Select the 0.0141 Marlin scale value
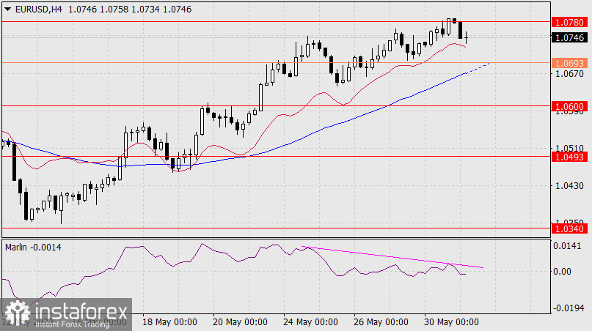 pos(567,246)
